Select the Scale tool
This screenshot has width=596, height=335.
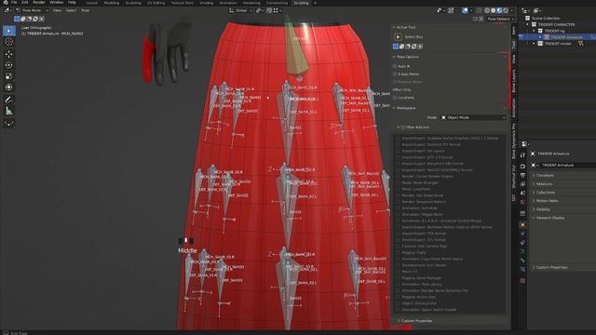coord(9,76)
